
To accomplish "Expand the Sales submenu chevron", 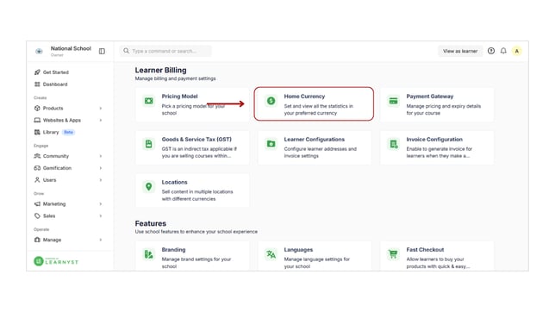I will click(101, 216).
